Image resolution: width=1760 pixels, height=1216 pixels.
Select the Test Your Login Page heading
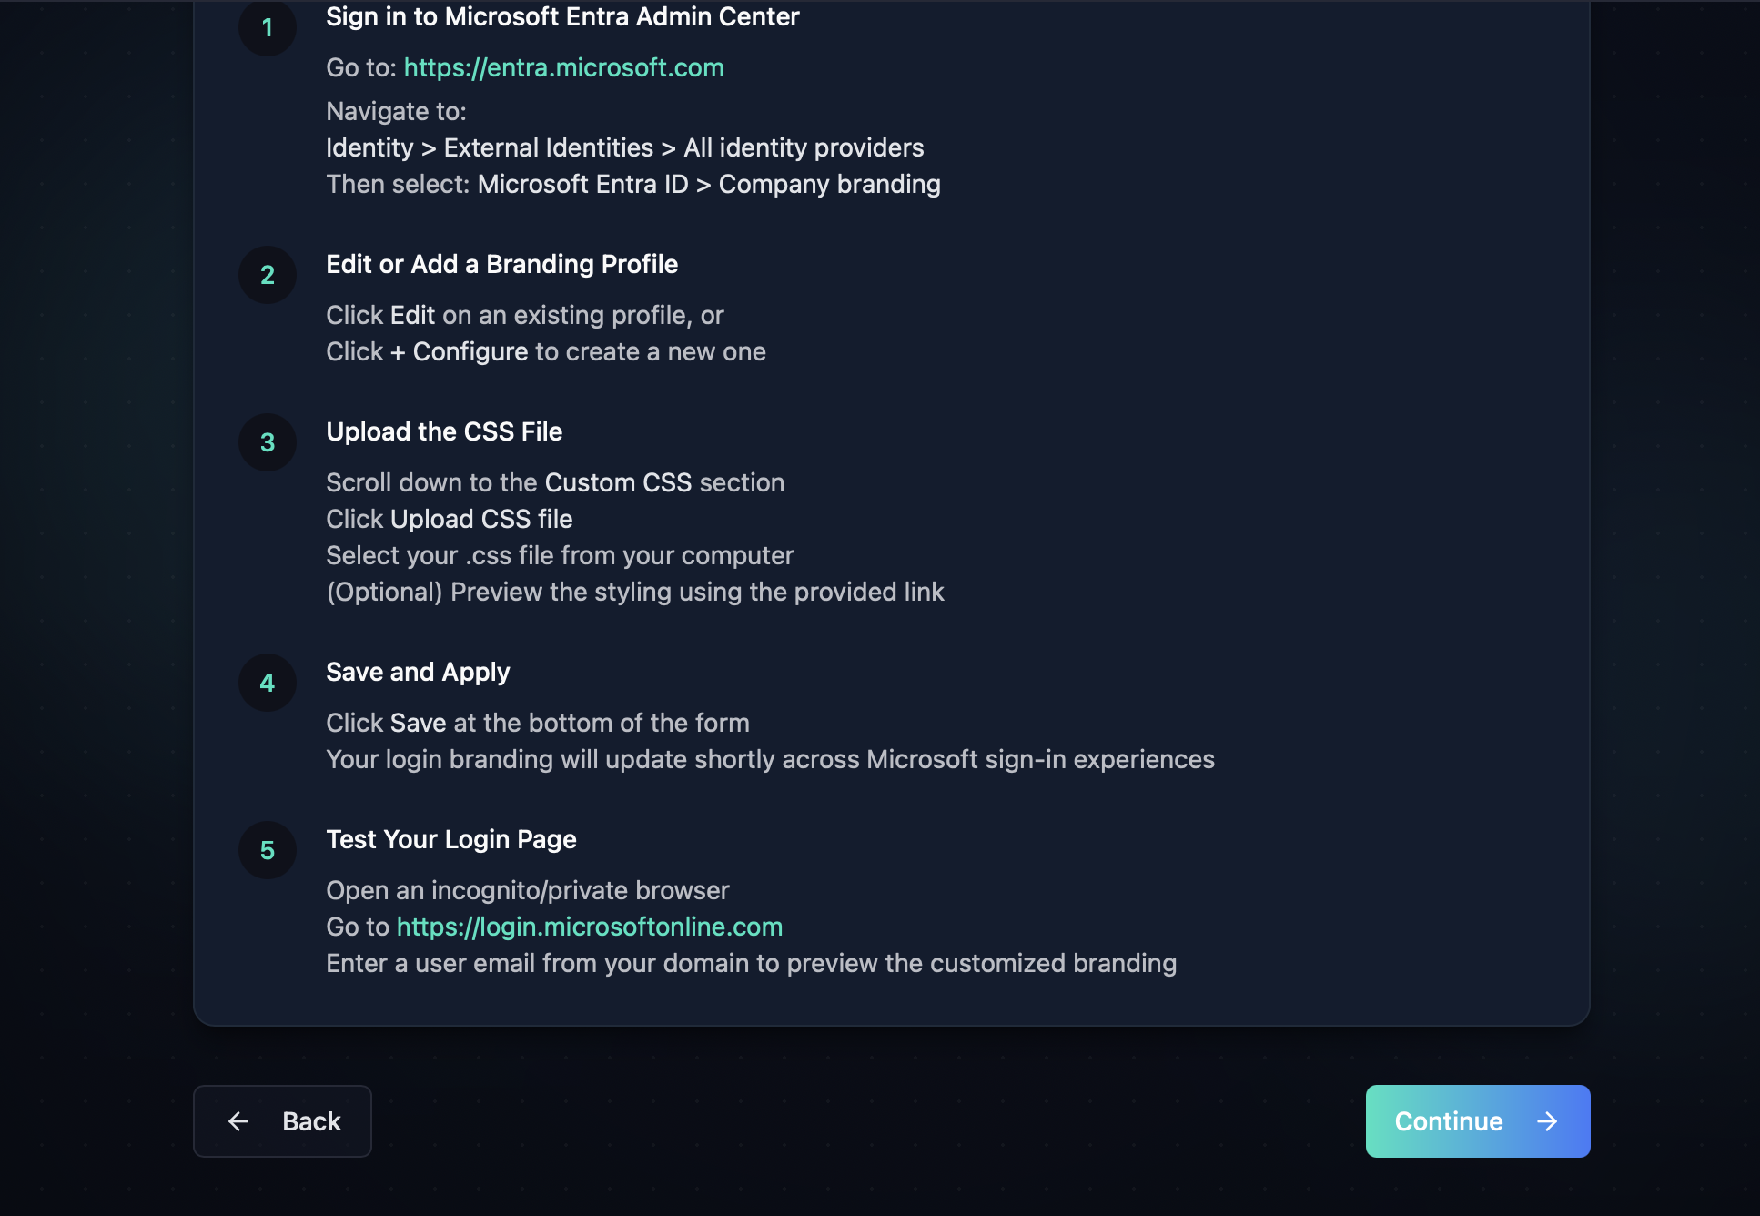click(450, 838)
